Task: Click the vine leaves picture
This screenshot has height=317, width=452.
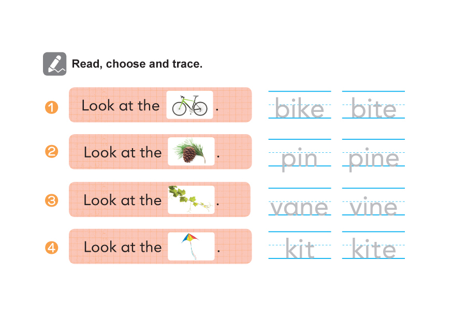Action: (191, 199)
